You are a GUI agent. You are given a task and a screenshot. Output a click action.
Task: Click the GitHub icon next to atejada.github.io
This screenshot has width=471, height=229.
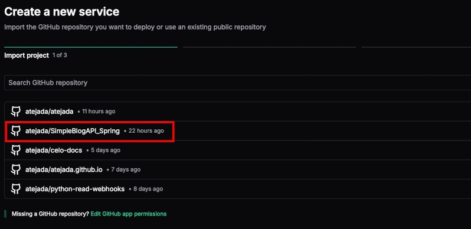pyautogui.click(x=15, y=169)
